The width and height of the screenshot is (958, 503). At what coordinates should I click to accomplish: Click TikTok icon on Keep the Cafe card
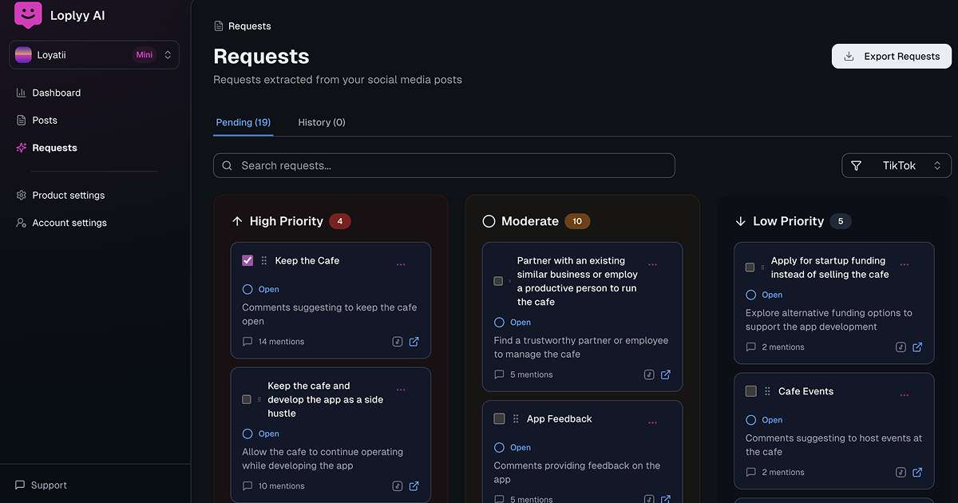click(x=397, y=342)
